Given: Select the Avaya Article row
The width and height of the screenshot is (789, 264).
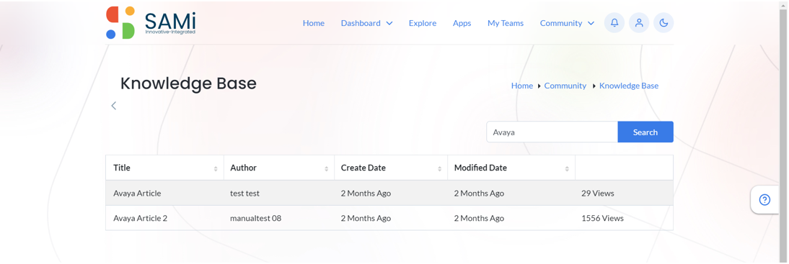Looking at the screenshot, I should click(389, 194).
